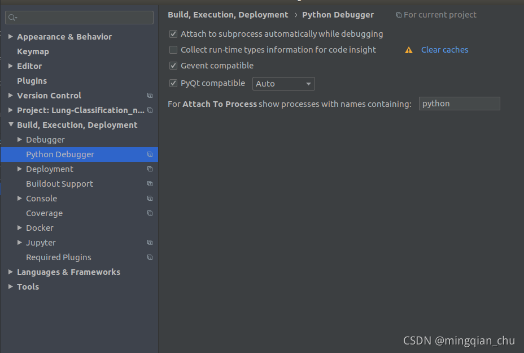Click the Clear caches link
This screenshot has width=524, height=353.
click(x=444, y=50)
